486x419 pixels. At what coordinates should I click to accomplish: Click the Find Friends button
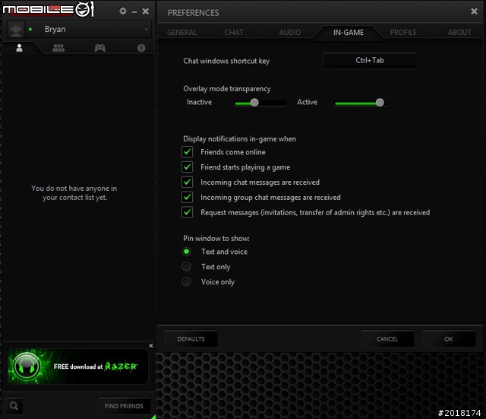pos(124,406)
